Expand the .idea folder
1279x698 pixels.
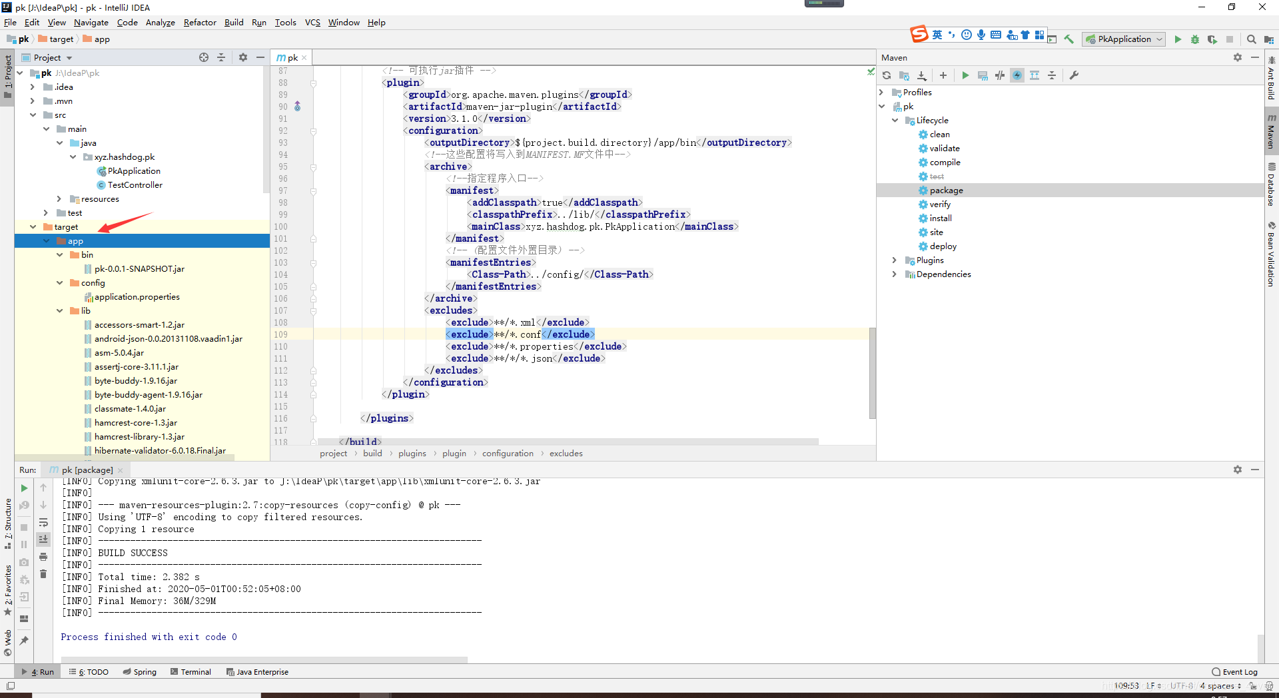(x=33, y=87)
